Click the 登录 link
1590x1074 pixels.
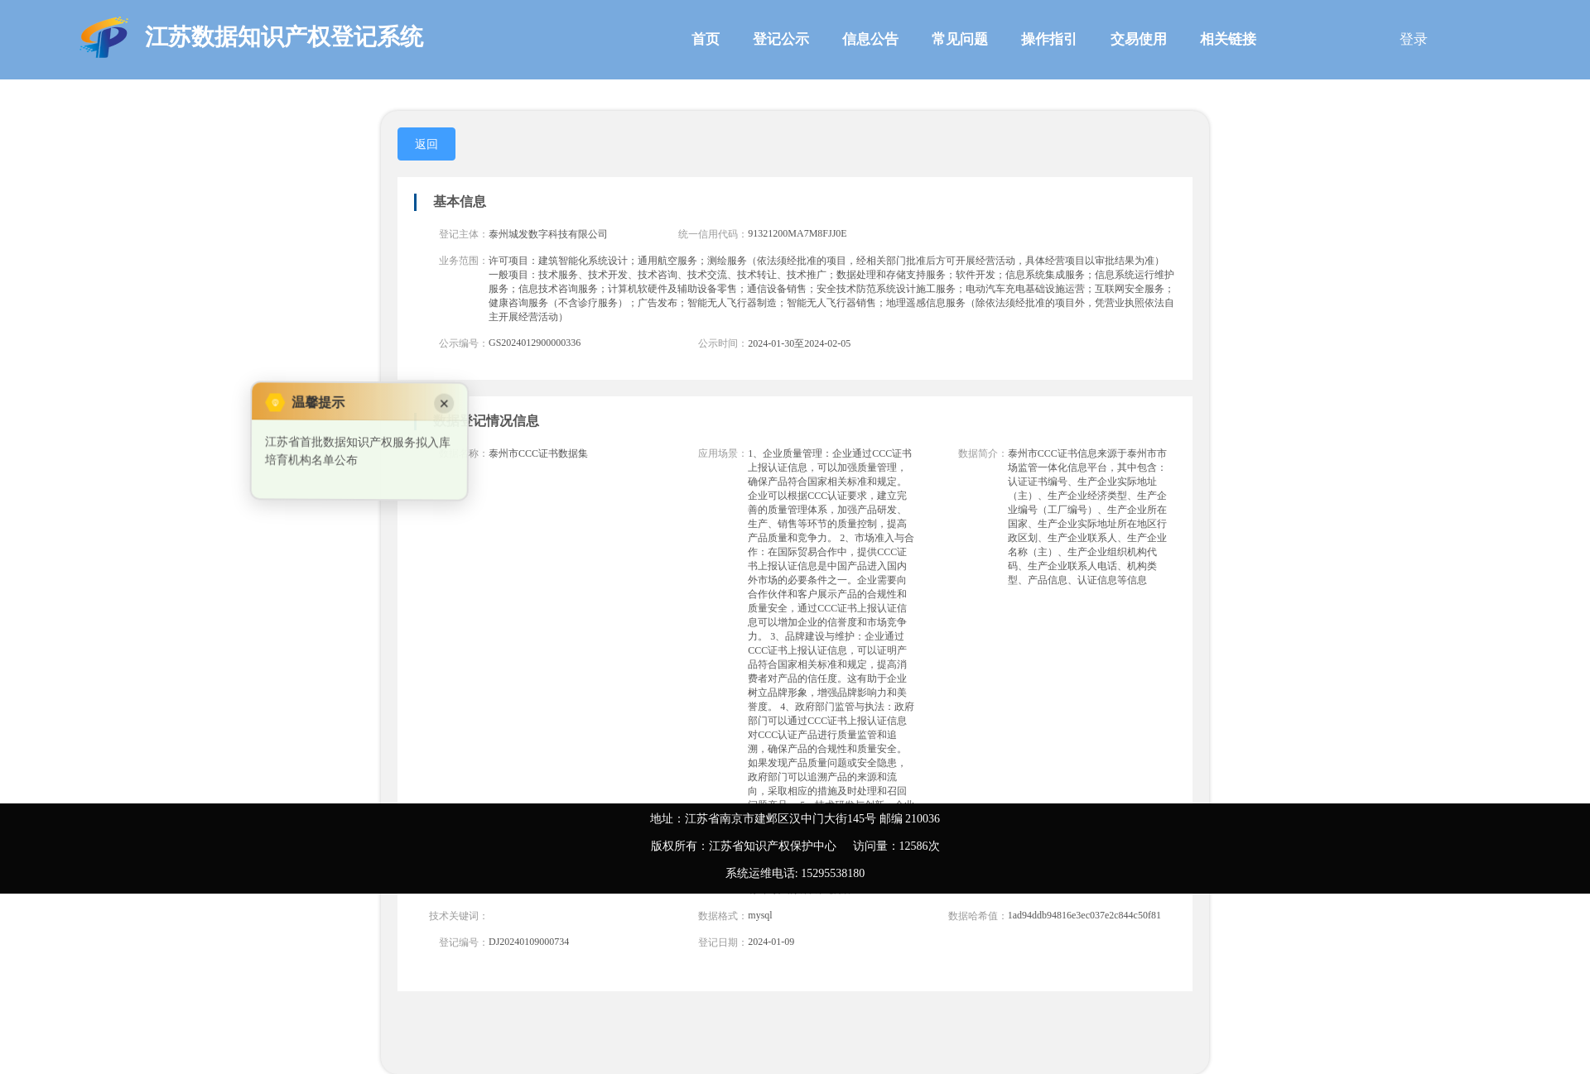pyautogui.click(x=1414, y=39)
